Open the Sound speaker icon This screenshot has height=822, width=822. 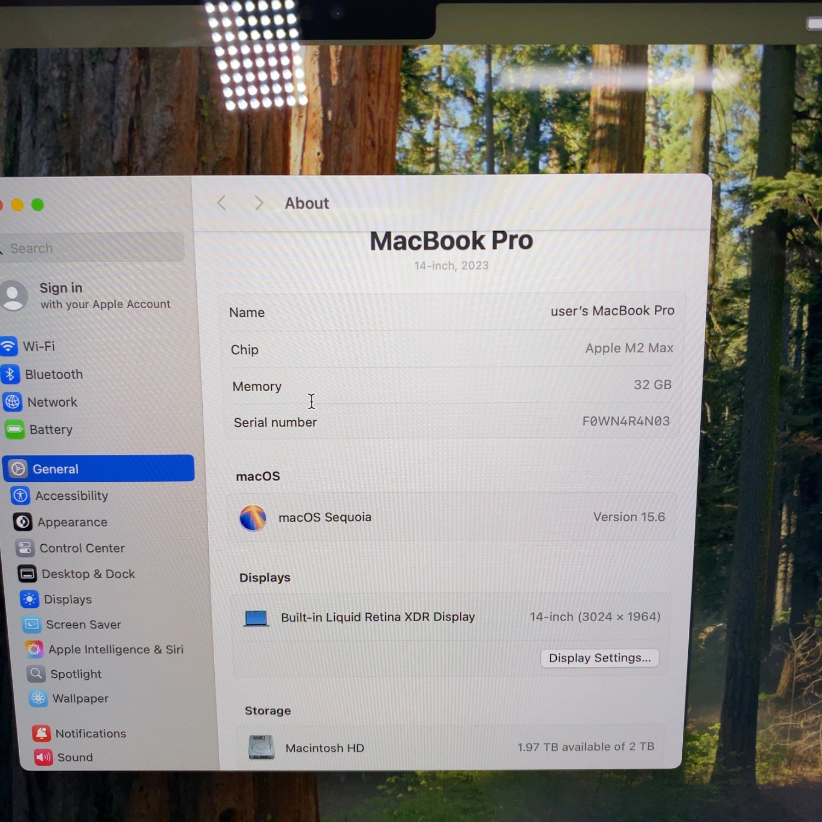click(x=43, y=757)
